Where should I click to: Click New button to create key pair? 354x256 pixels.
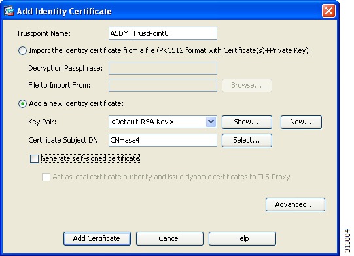tap(301, 122)
